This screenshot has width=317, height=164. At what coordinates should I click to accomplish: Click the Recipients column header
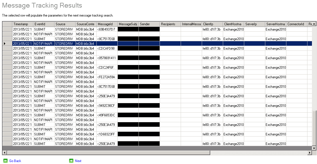(x=170, y=24)
